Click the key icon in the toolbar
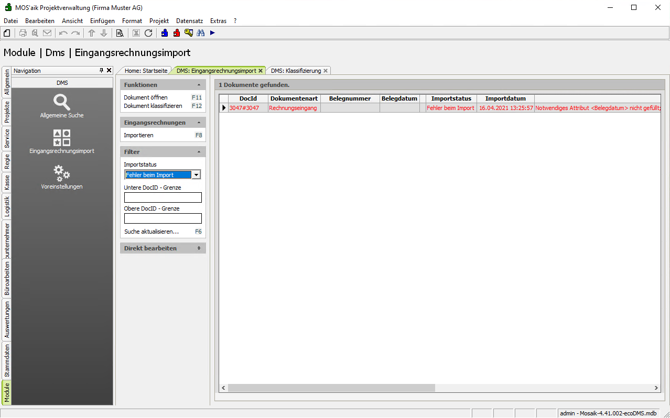This screenshot has width=670, height=418. (189, 33)
